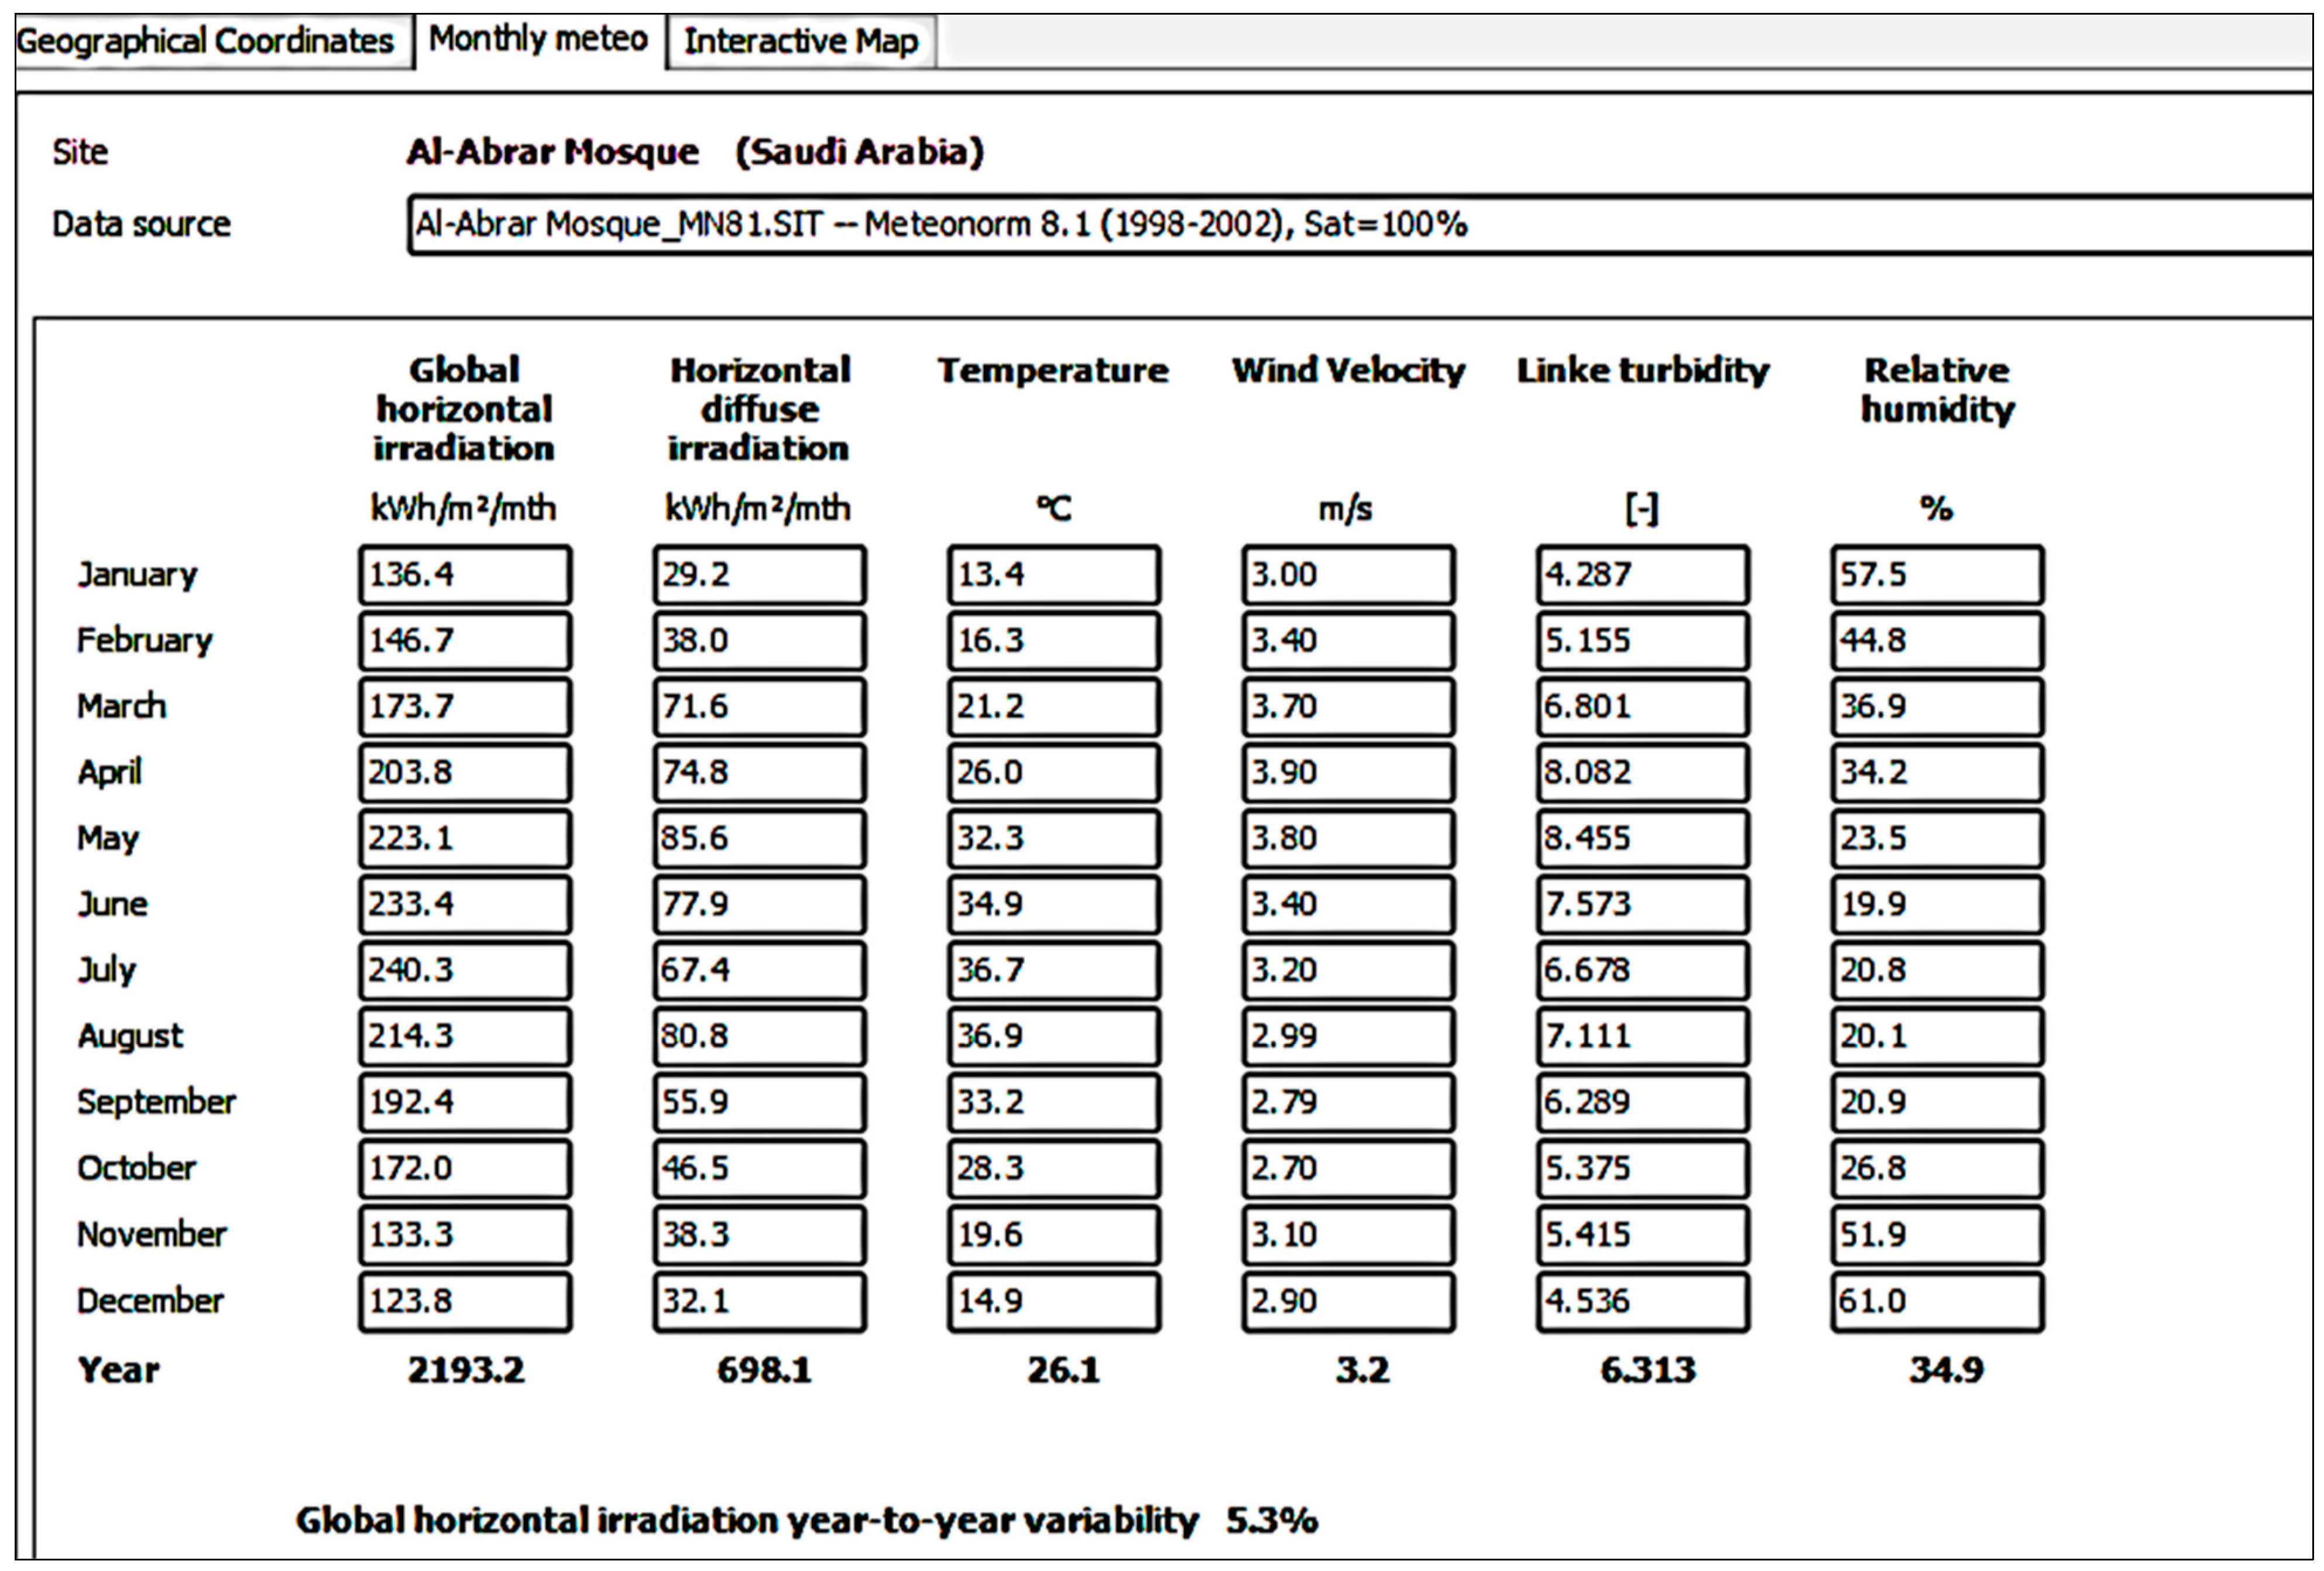Edit January temperature value 13.4
The image size is (2324, 1571).
pos(1053,575)
